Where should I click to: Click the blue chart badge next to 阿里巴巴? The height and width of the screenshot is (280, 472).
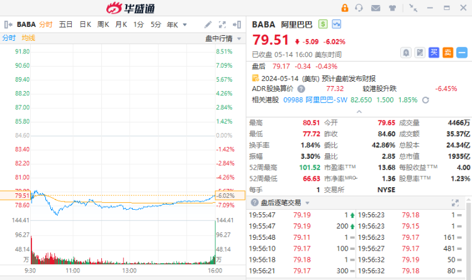[x=337, y=24]
